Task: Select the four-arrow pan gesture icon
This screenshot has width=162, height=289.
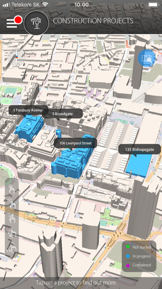Action: tap(12, 203)
